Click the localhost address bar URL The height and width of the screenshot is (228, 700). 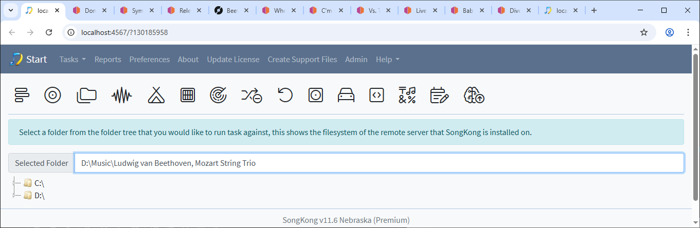coord(124,32)
